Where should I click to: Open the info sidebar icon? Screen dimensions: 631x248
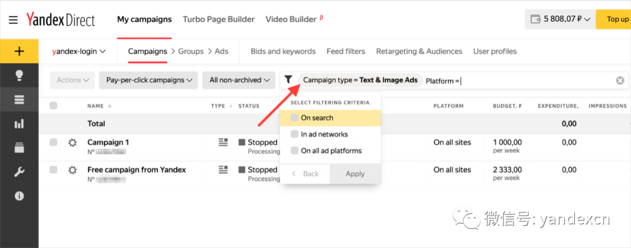(19, 196)
